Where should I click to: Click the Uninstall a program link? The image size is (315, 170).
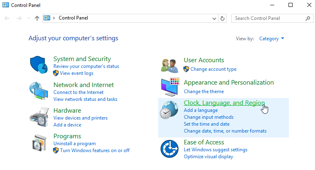pos(75,144)
